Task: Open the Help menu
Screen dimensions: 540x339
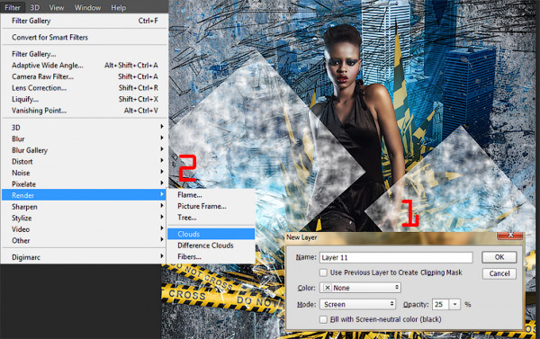Action: point(118,7)
